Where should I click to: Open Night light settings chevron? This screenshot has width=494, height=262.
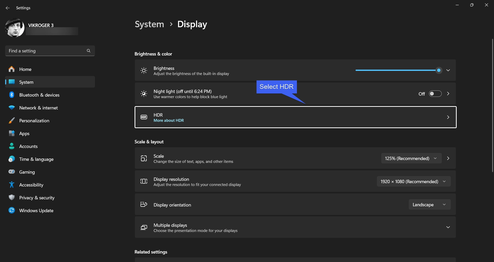coord(448,94)
